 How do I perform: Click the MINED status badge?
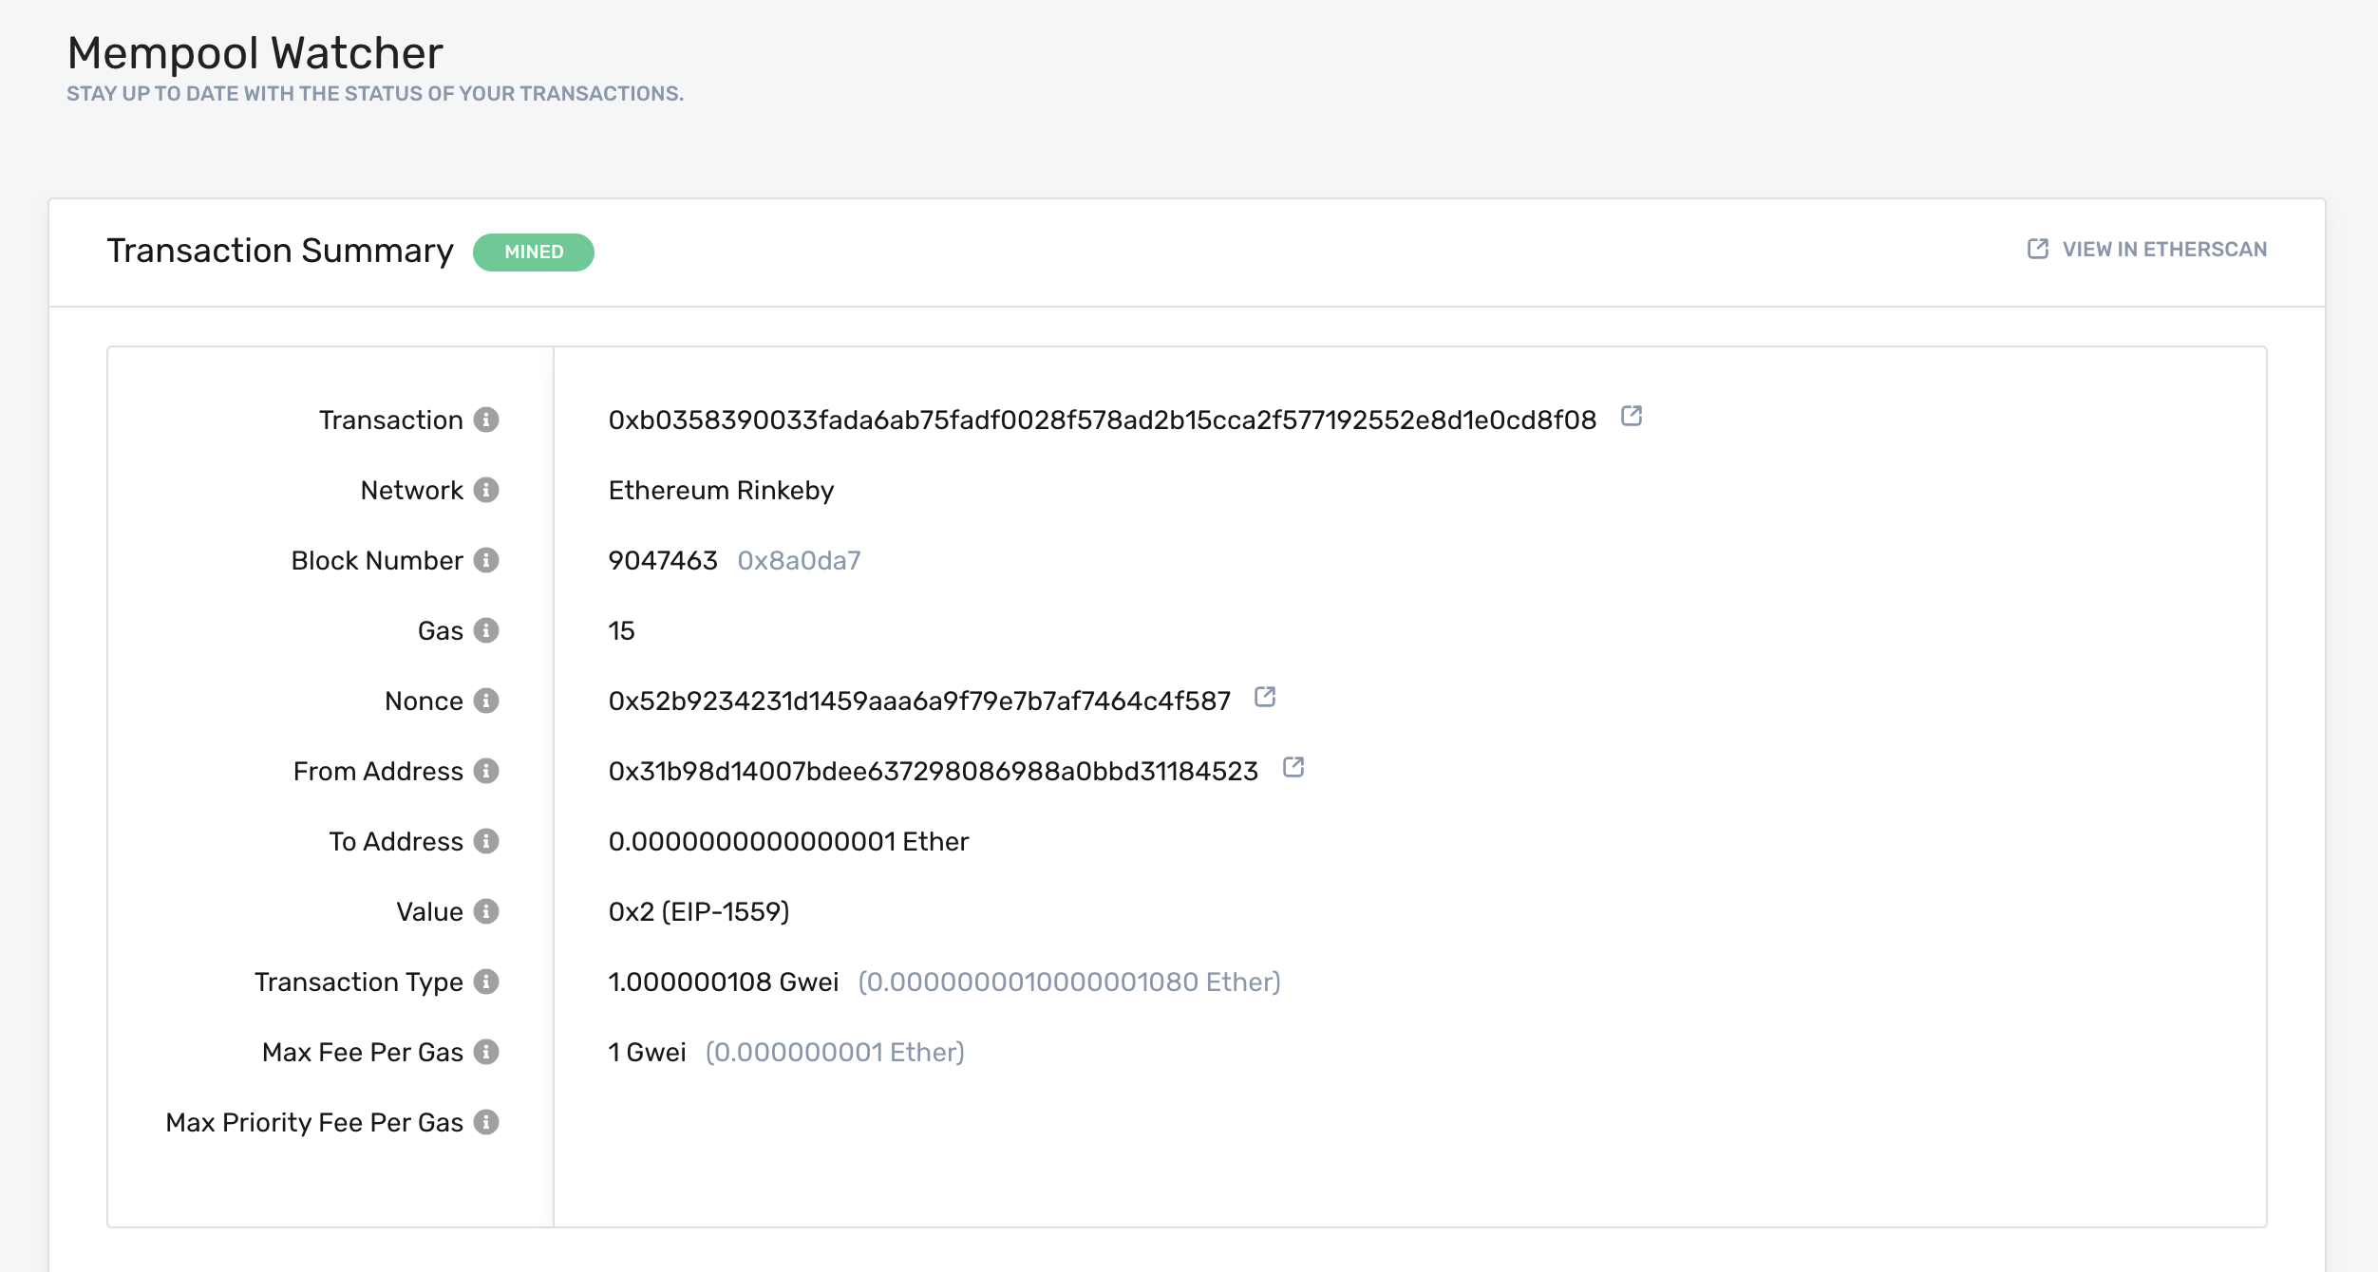(x=535, y=252)
